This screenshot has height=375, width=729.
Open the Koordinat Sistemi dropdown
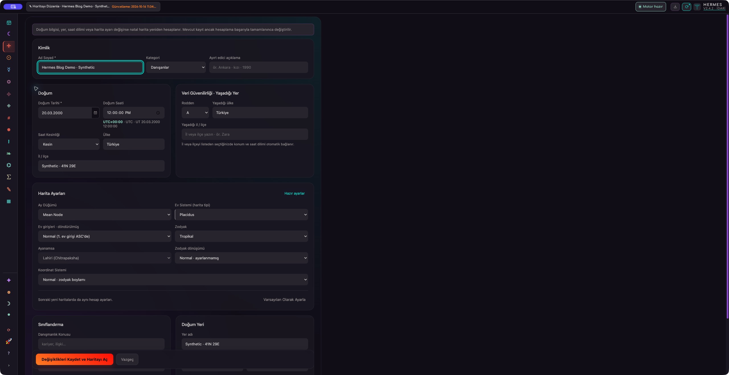[173, 280]
